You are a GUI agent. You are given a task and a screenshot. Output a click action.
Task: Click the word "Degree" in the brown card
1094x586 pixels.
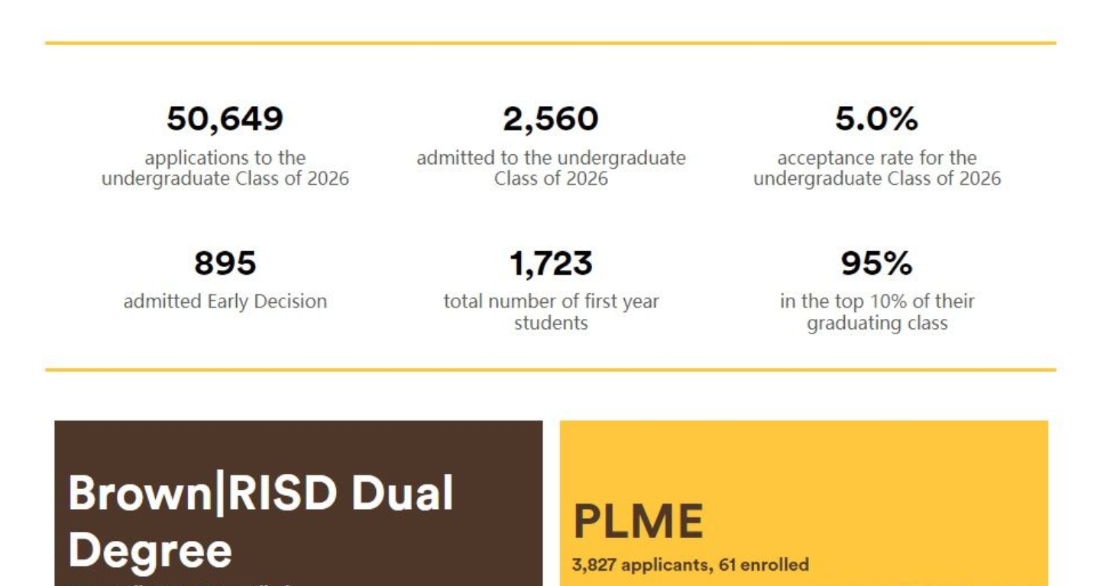(x=150, y=550)
